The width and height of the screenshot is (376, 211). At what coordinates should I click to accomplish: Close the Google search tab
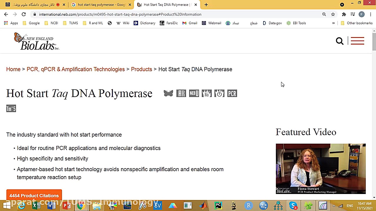pos(130,5)
